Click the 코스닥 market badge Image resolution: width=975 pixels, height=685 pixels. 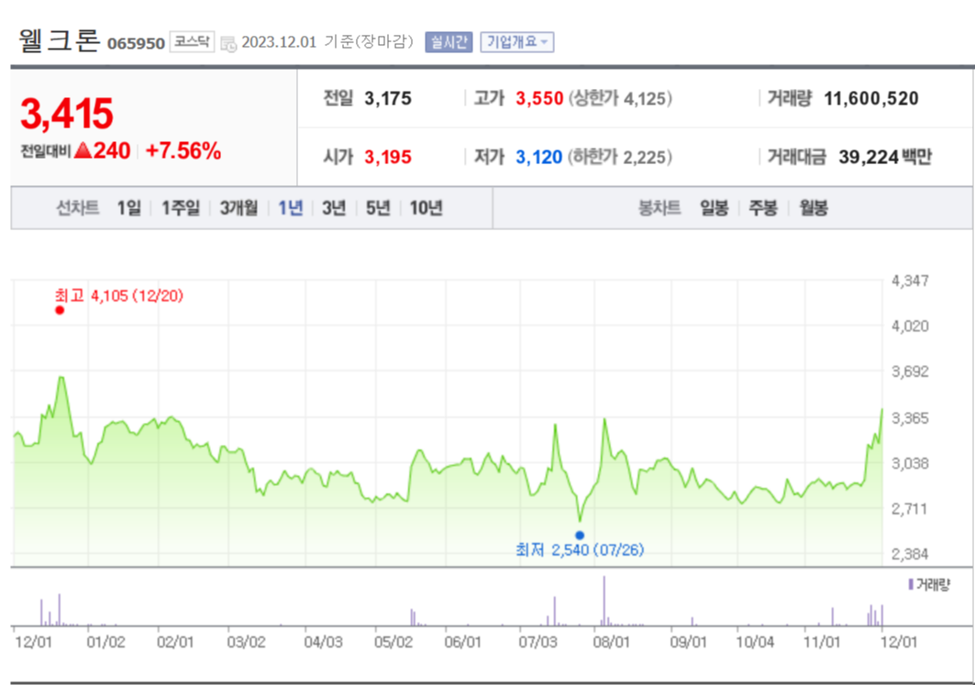click(x=192, y=41)
